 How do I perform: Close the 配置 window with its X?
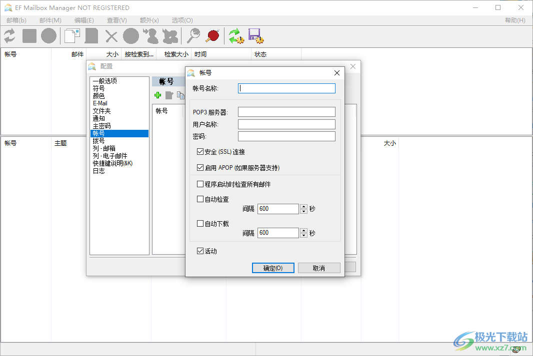[353, 66]
